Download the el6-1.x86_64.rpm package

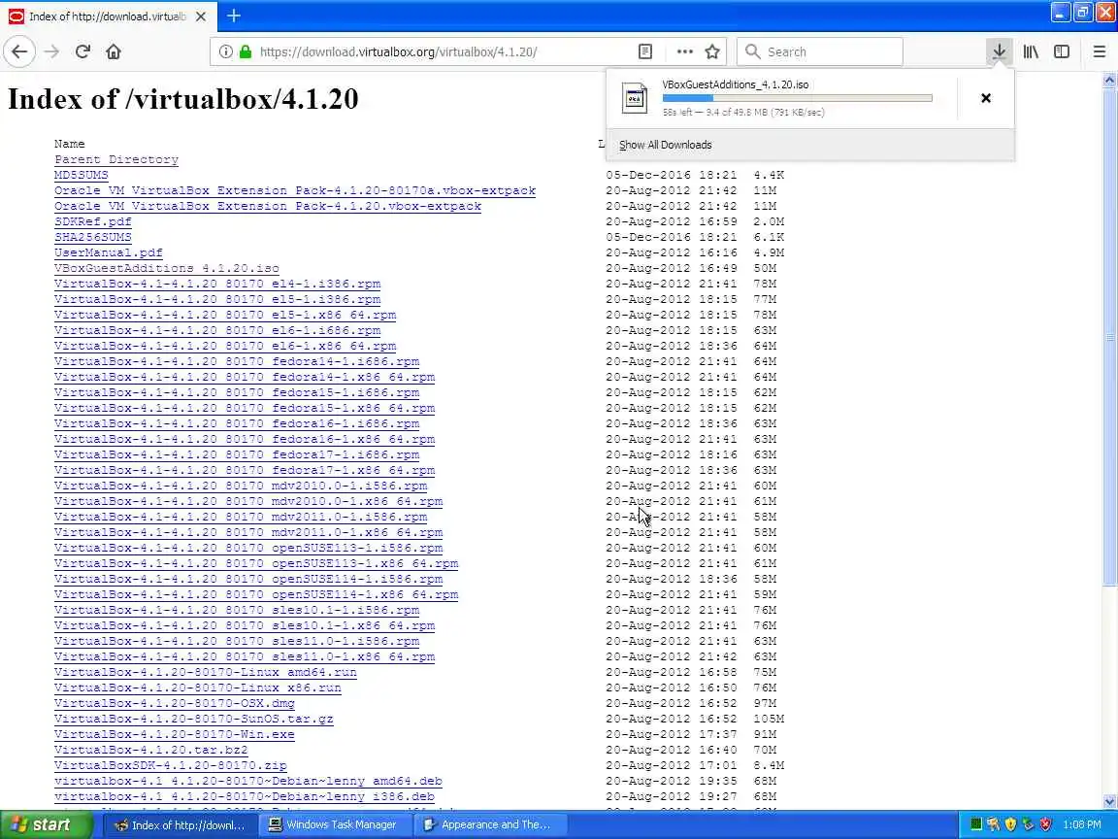click(x=225, y=346)
